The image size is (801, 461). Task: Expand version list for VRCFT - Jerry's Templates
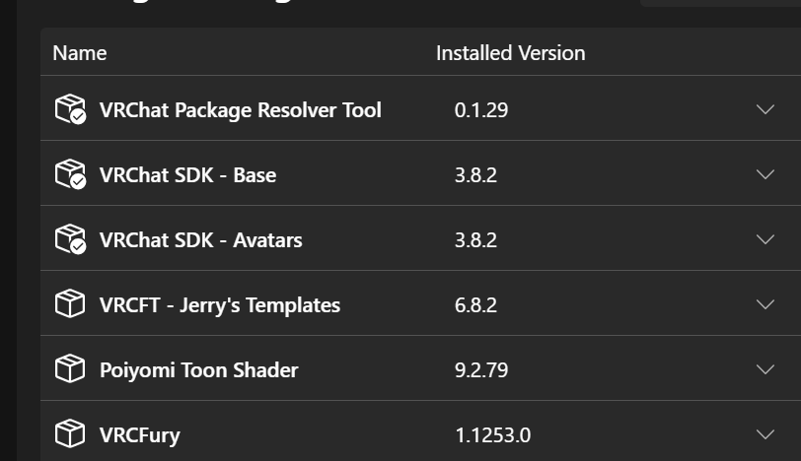[765, 304]
